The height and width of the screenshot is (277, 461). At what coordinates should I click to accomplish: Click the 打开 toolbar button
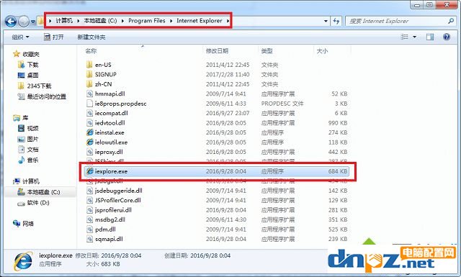(54, 37)
